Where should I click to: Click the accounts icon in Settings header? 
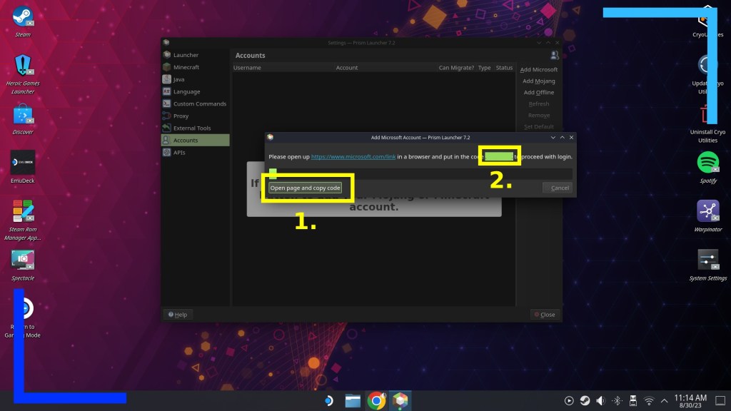coord(554,56)
